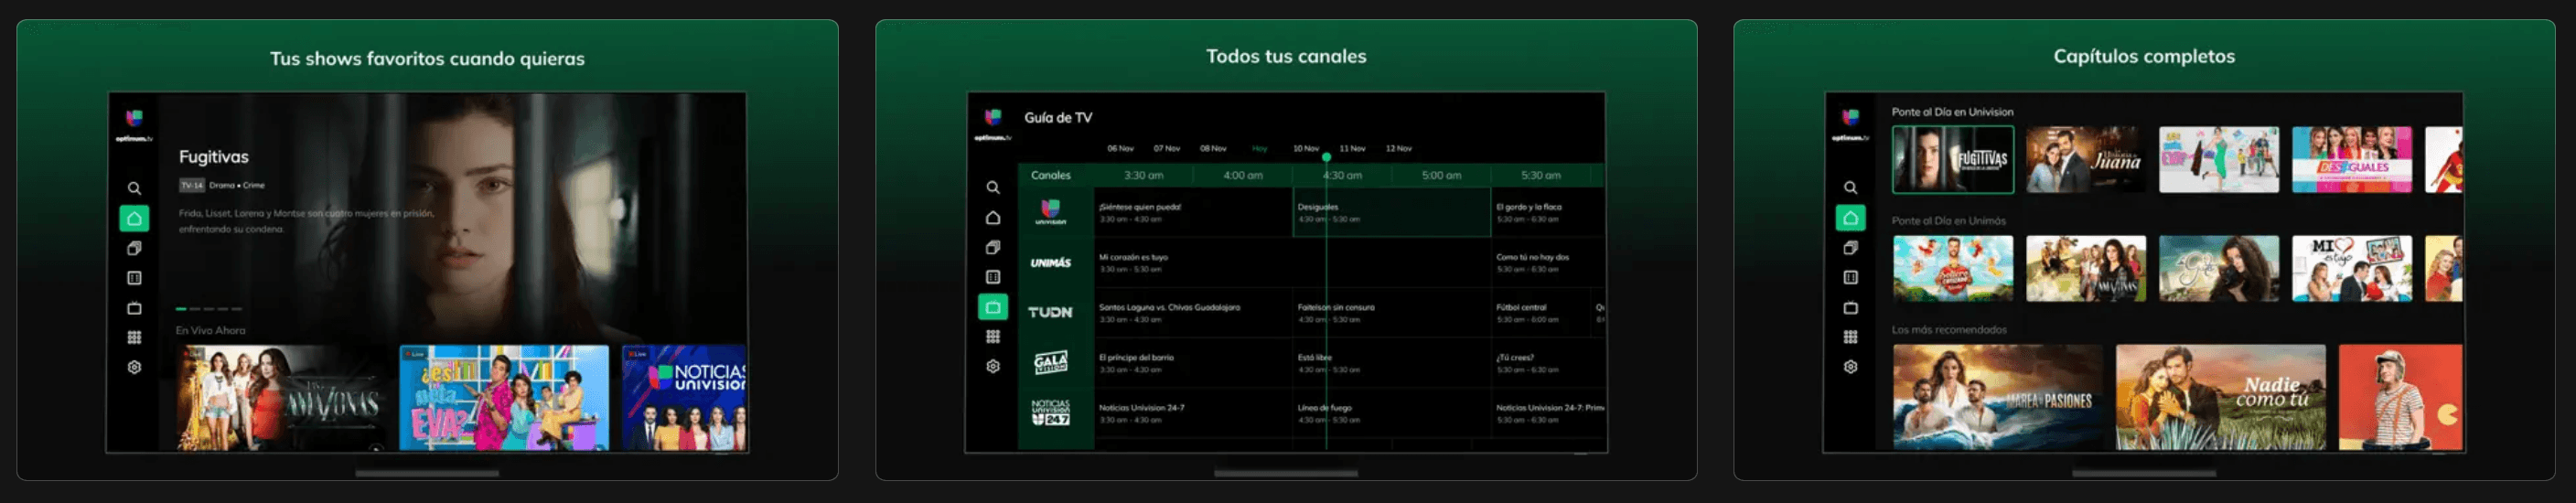2576x503 pixels.
Task: Open Santos Laguna vs. Chivas Guadalajara program
Action: (1193, 312)
